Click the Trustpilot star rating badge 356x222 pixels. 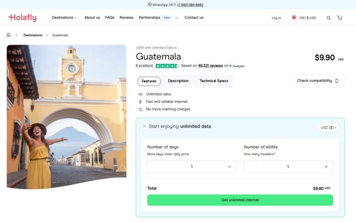(167, 66)
